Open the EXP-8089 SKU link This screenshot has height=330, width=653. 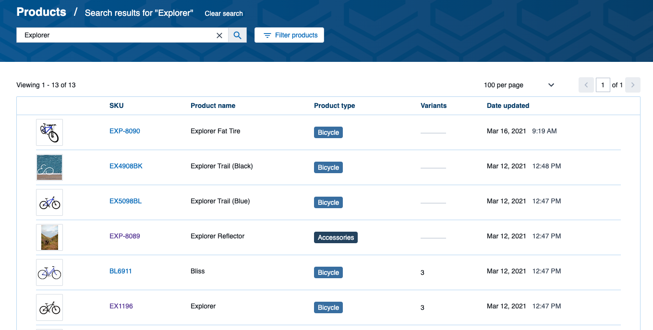click(x=125, y=236)
